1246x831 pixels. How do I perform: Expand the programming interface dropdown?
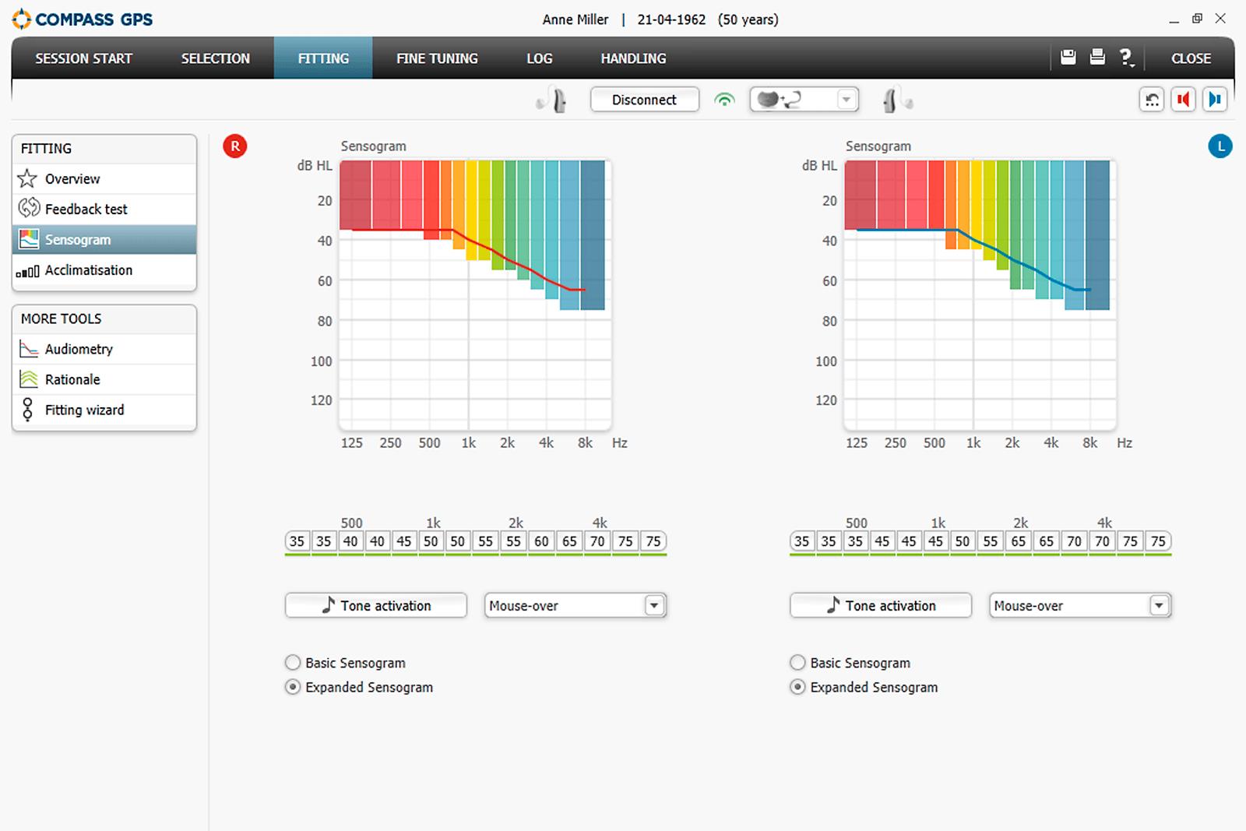click(x=846, y=100)
